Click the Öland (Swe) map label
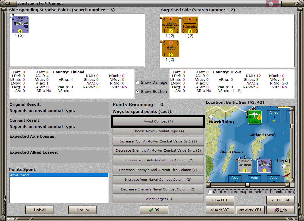This screenshot has height=221, width=304. [x=231, y=152]
